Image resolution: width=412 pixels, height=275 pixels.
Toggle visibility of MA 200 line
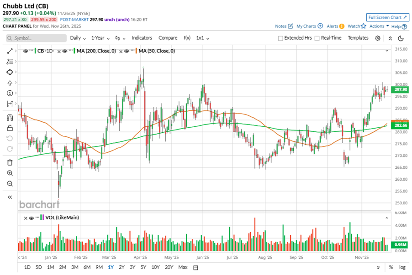tap(65, 51)
